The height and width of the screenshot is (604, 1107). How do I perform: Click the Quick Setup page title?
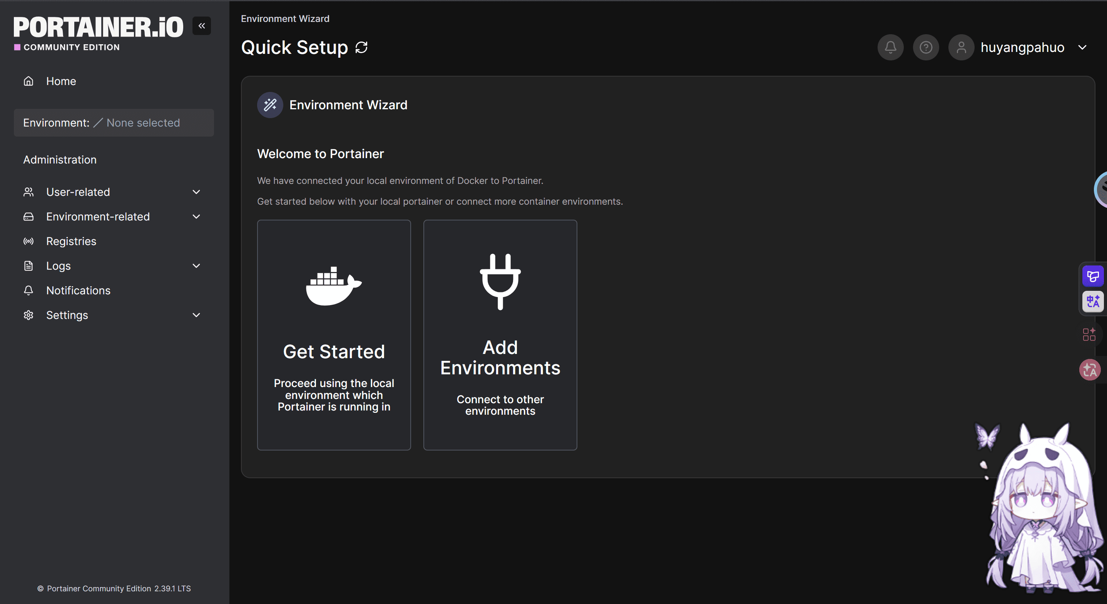point(294,47)
